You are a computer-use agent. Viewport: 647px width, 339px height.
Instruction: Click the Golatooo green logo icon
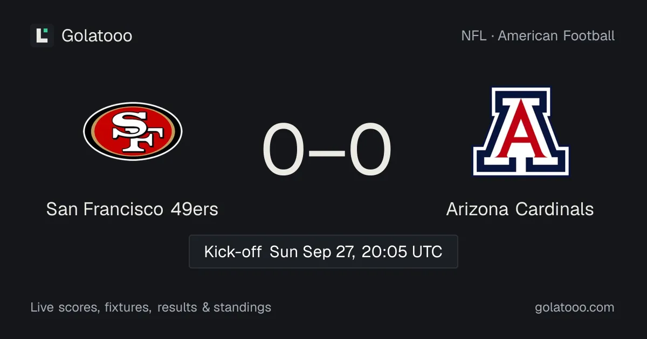pos(42,36)
